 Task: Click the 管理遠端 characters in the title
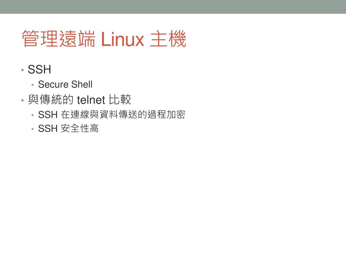tap(58, 39)
